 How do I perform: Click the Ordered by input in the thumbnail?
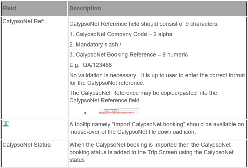(129, 109)
